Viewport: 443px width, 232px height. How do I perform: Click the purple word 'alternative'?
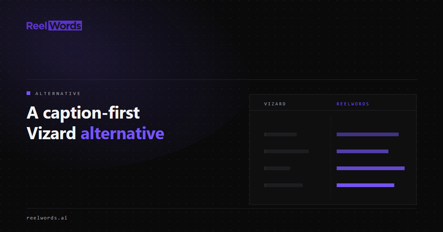pyautogui.click(x=123, y=133)
